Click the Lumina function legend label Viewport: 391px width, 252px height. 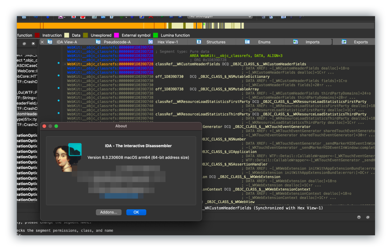click(x=175, y=35)
